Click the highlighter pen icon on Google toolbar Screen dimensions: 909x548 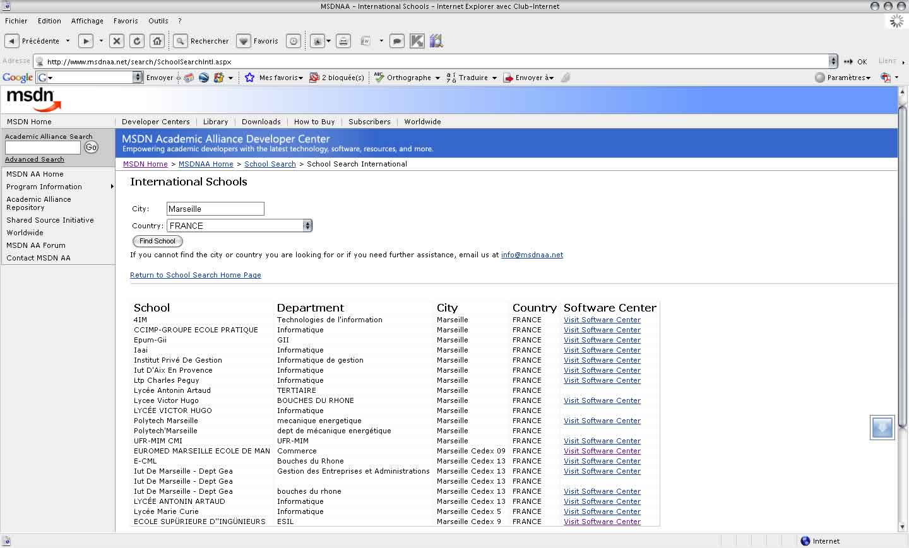pos(566,78)
